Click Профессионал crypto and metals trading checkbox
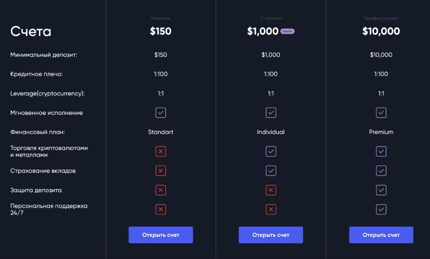This screenshot has width=430, height=259. pos(381,151)
